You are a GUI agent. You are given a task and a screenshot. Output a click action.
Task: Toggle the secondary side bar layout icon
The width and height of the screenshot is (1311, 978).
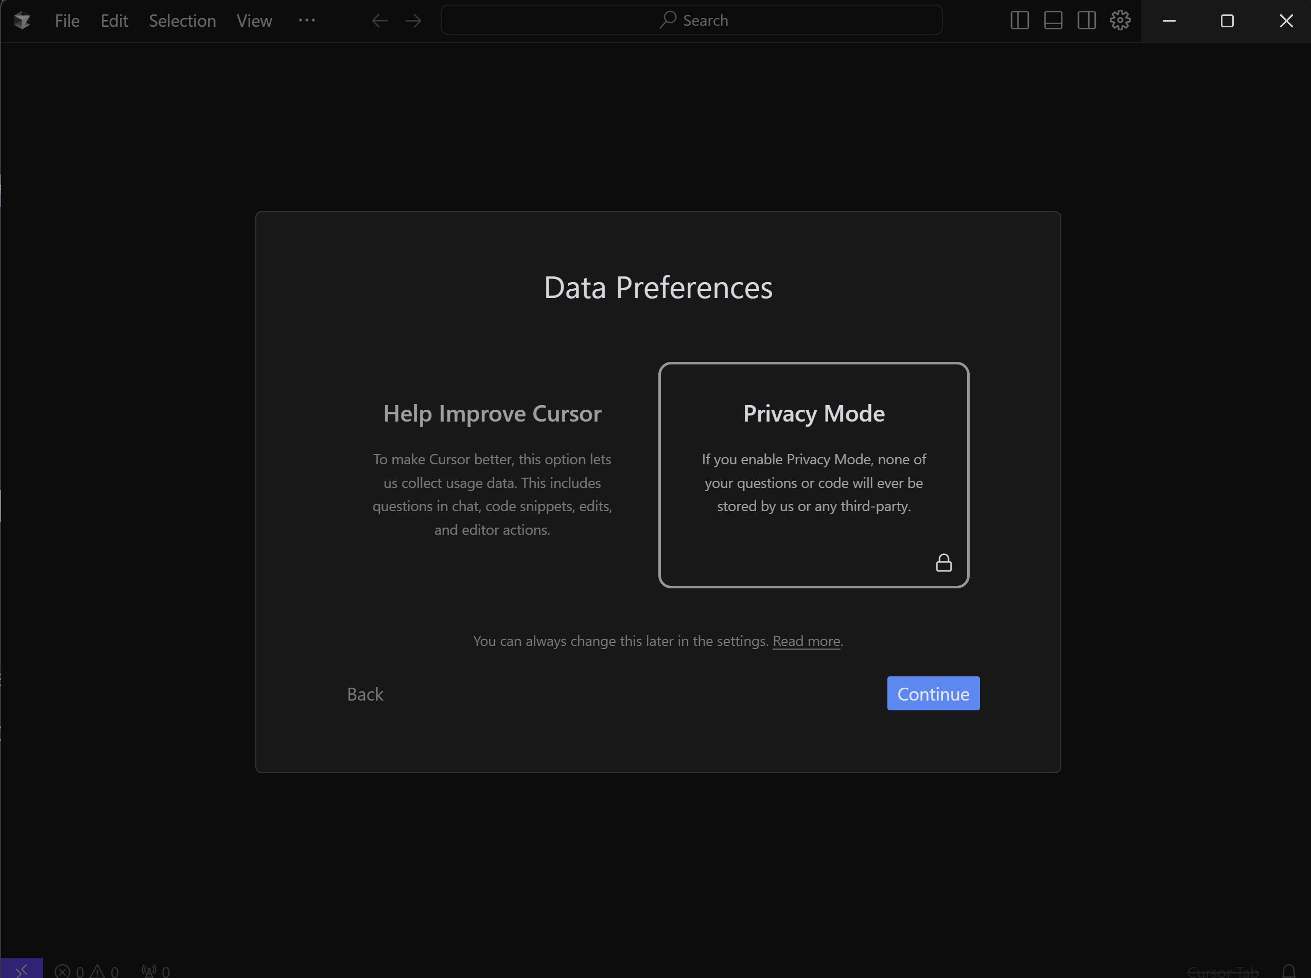[1087, 21]
